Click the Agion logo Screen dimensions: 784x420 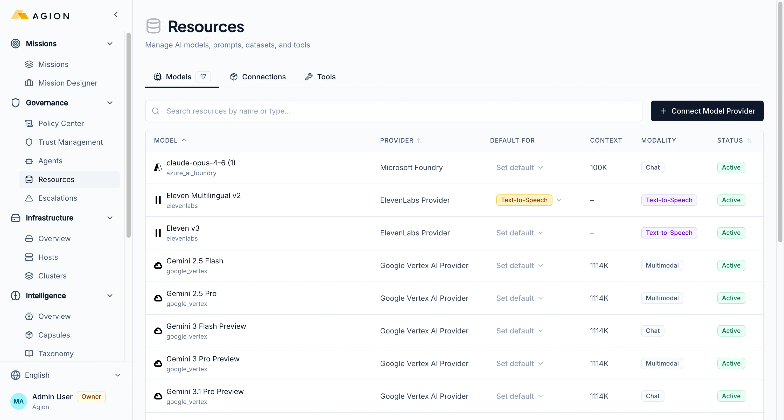click(x=39, y=15)
